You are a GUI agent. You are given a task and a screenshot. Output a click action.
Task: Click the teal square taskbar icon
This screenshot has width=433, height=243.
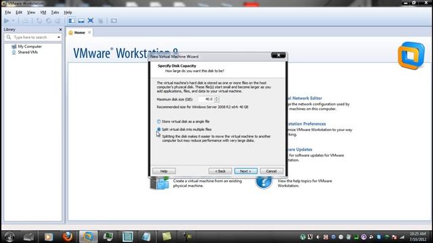pos(128,236)
